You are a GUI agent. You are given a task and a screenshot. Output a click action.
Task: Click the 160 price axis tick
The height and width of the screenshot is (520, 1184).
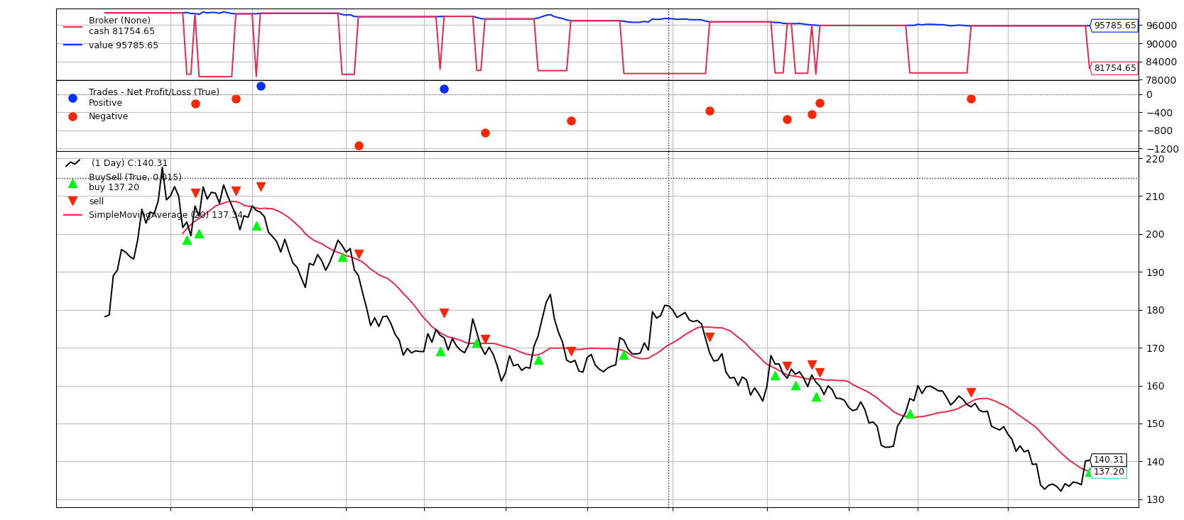(1155, 386)
